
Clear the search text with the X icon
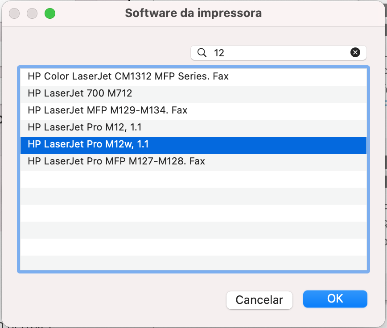355,53
